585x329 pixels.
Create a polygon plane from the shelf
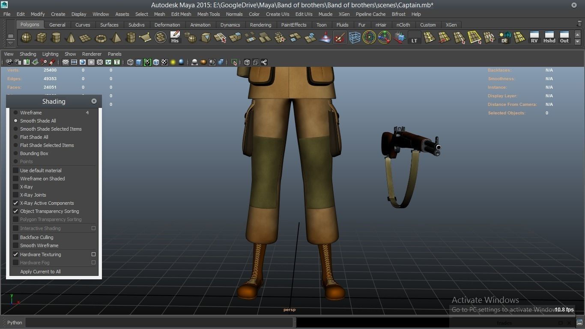(x=86, y=38)
